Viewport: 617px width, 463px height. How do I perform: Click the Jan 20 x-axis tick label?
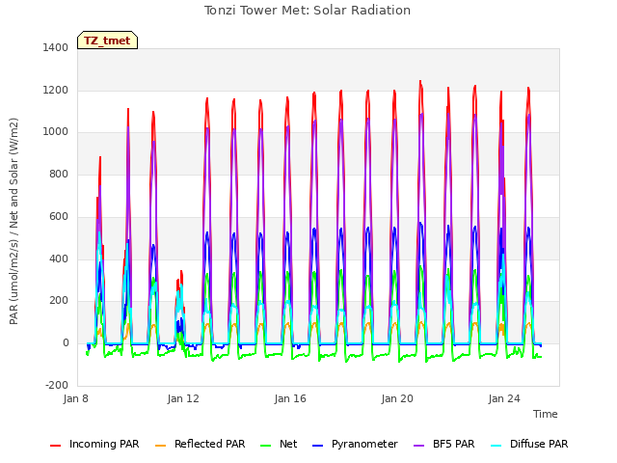[397, 398]
